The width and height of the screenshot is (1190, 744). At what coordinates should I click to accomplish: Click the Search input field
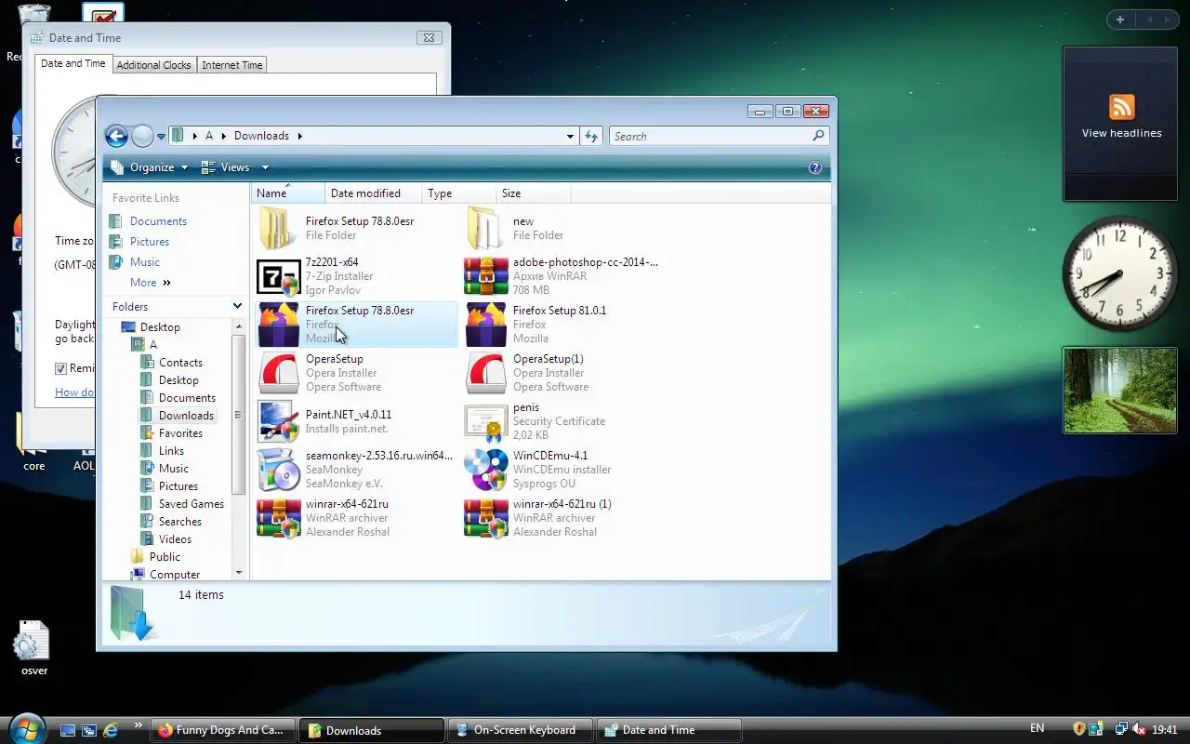pos(710,136)
